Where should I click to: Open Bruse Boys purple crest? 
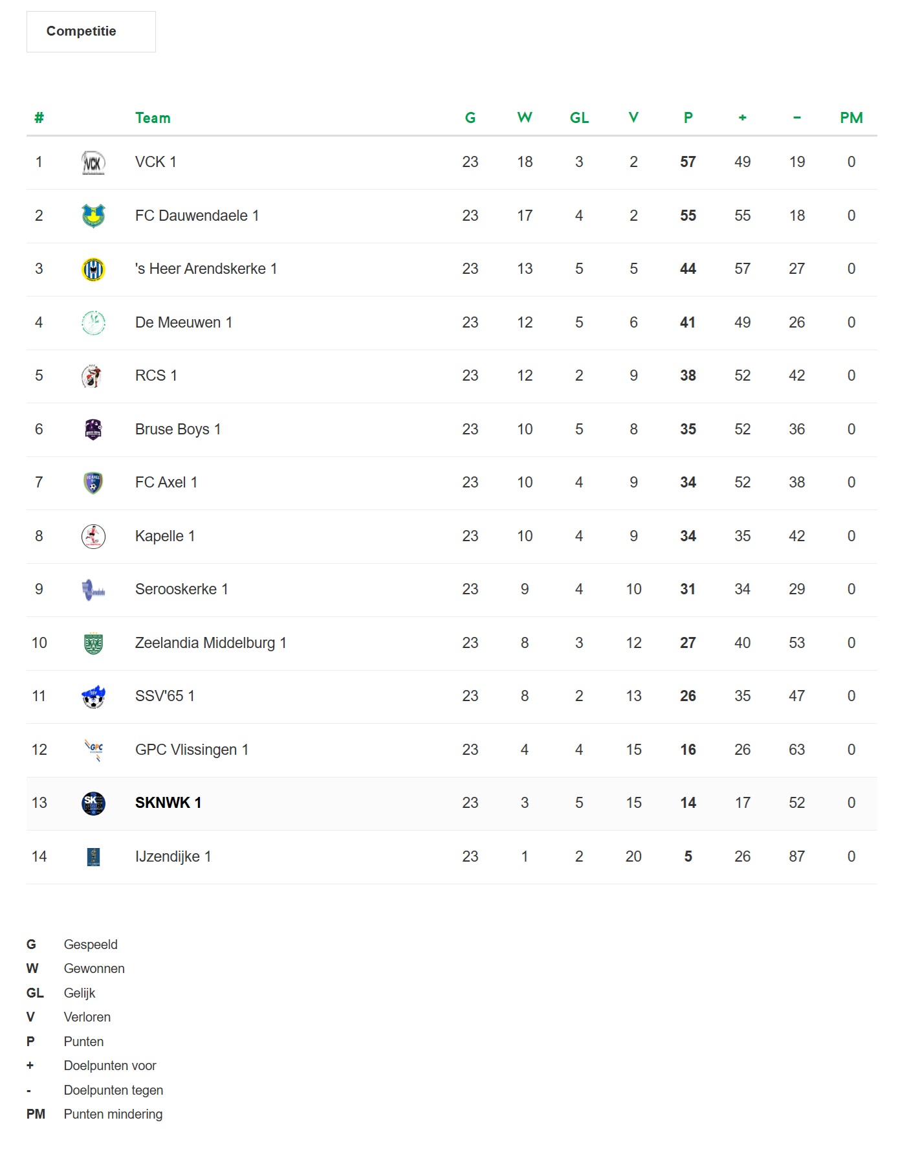pyautogui.click(x=93, y=429)
